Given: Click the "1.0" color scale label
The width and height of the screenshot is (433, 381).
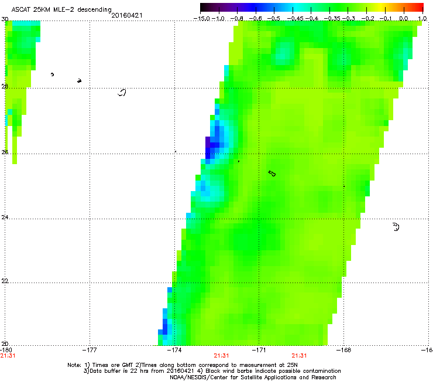Looking at the screenshot, I should pyautogui.click(x=422, y=19).
